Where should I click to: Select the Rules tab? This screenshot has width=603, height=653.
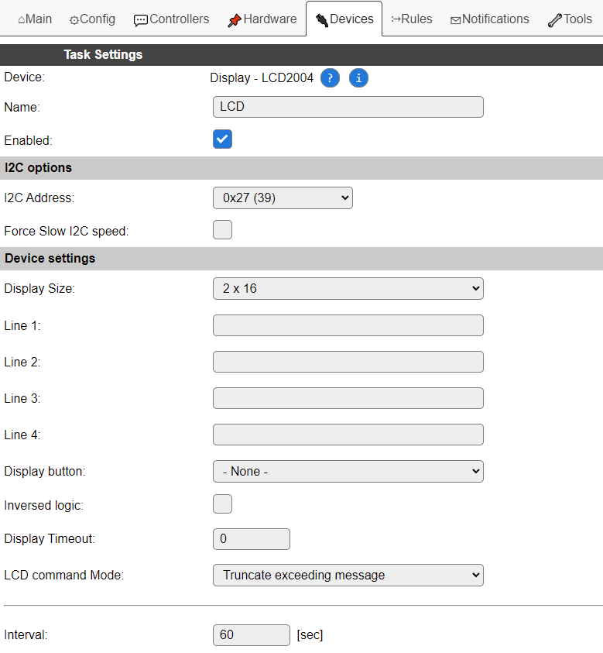[x=412, y=19]
